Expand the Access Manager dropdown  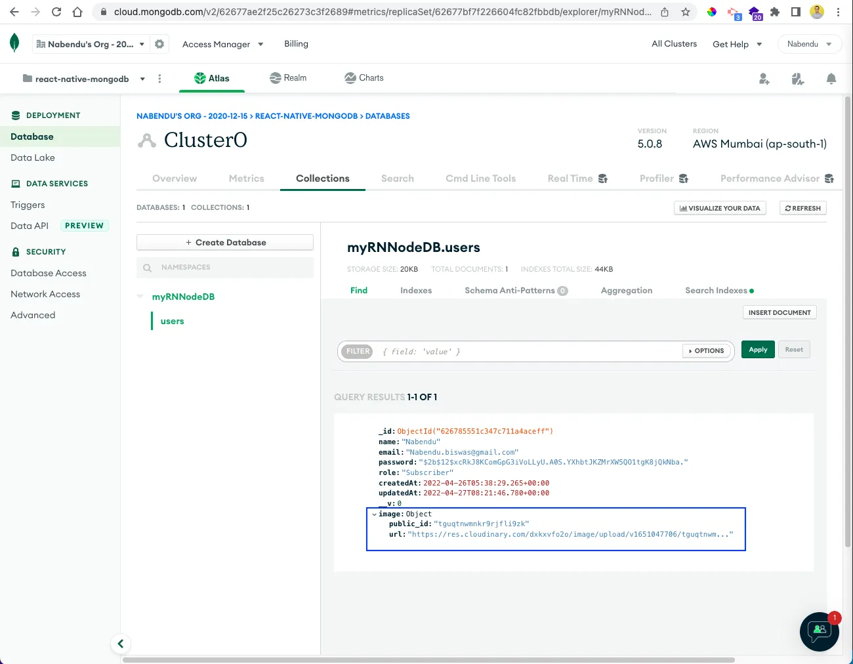223,44
